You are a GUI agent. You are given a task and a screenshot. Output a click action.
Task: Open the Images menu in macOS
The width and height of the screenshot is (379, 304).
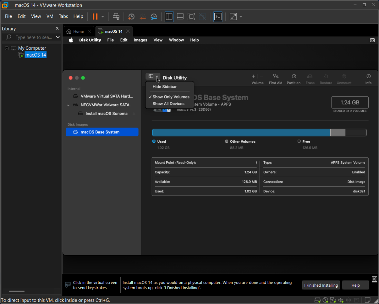click(140, 40)
